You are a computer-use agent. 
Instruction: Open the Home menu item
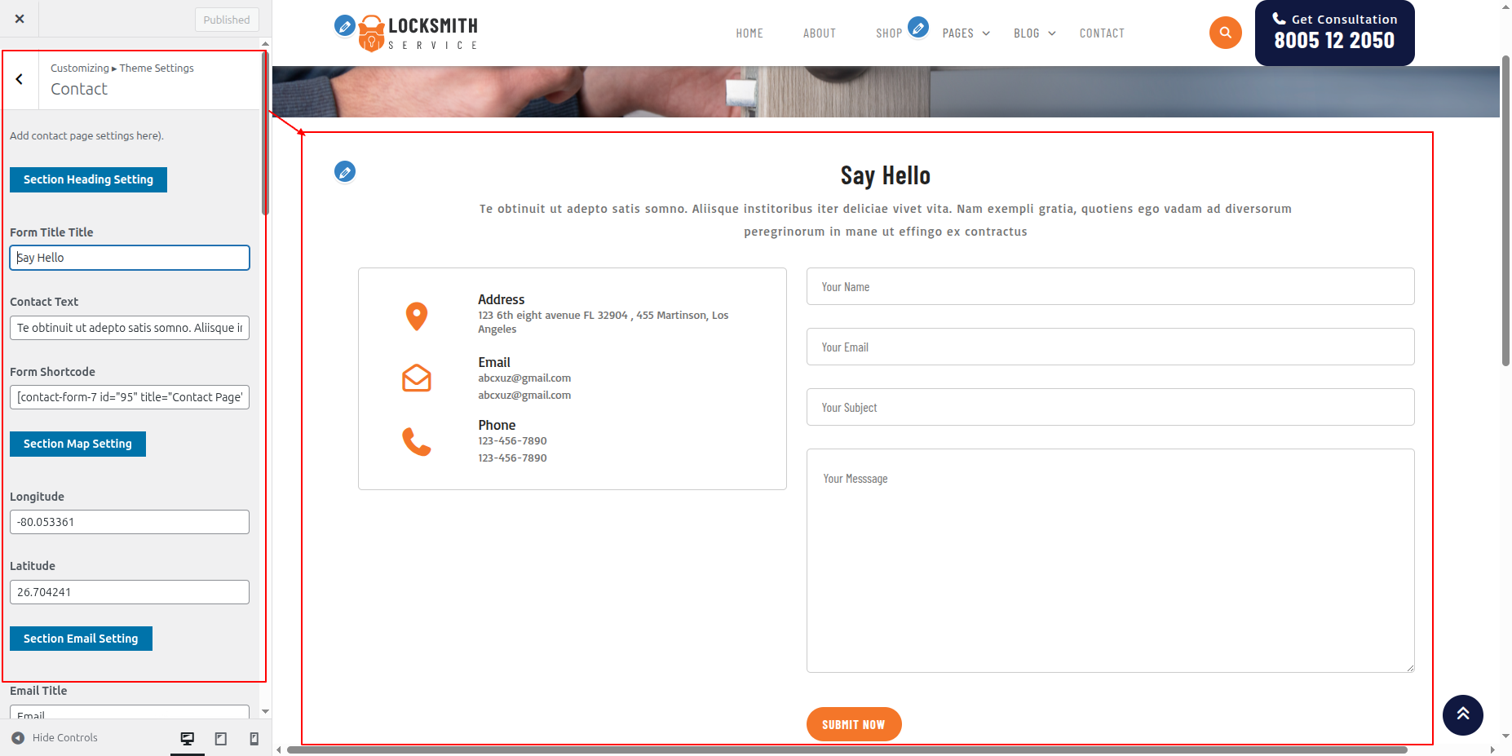749,33
